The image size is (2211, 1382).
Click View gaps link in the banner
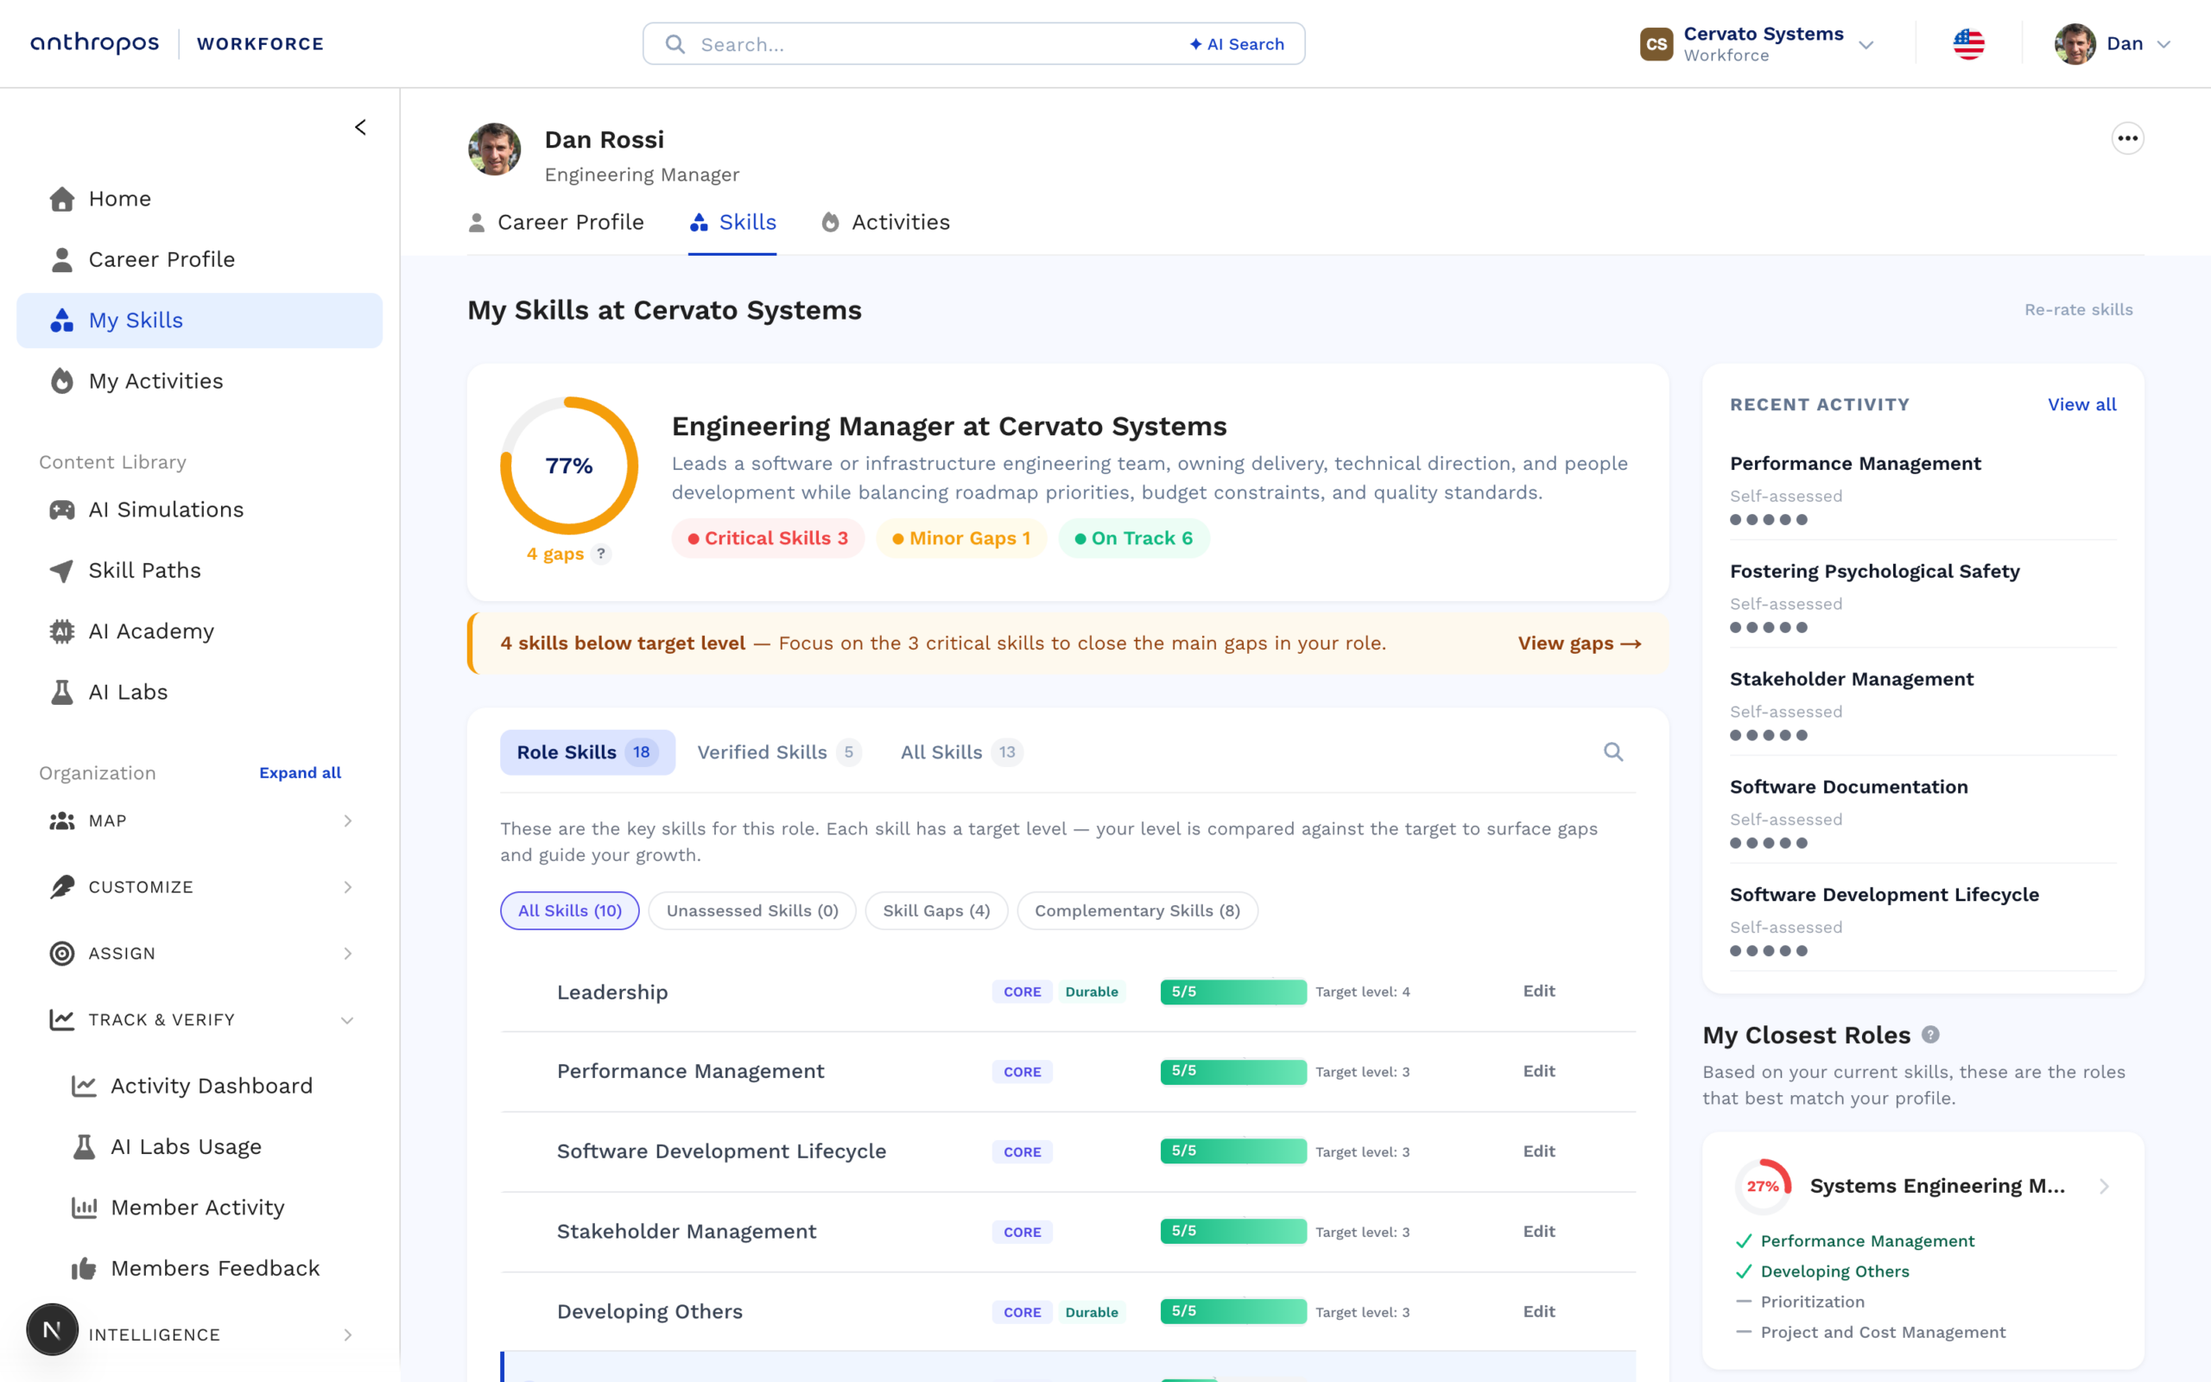coord(1580,643)
